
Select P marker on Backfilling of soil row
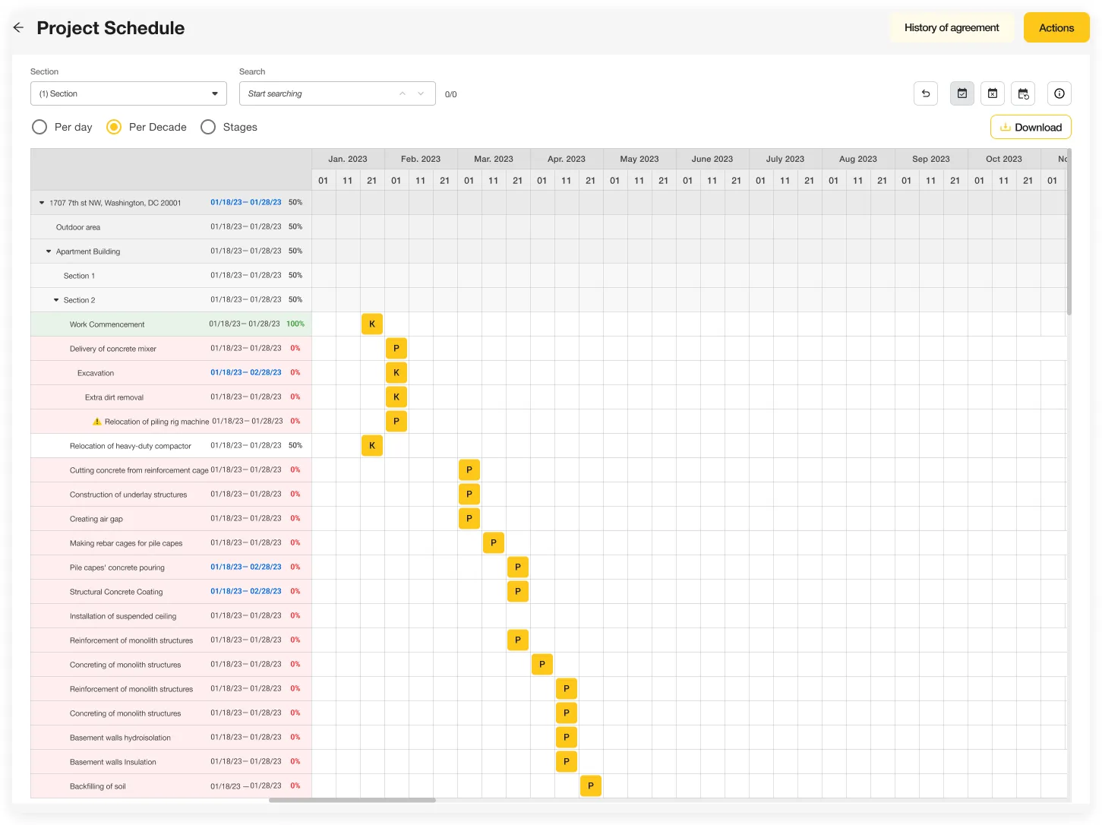click(591, 785)
